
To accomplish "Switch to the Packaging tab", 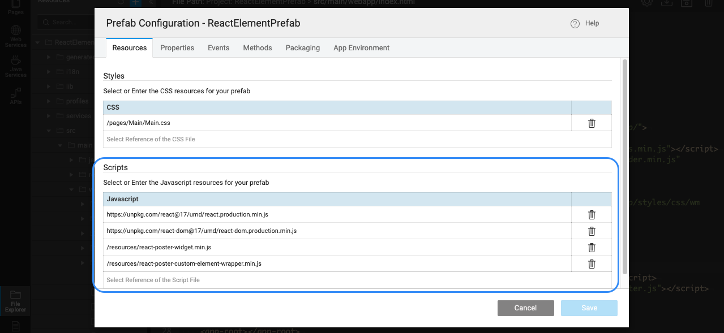I will [x=303, y=48].
